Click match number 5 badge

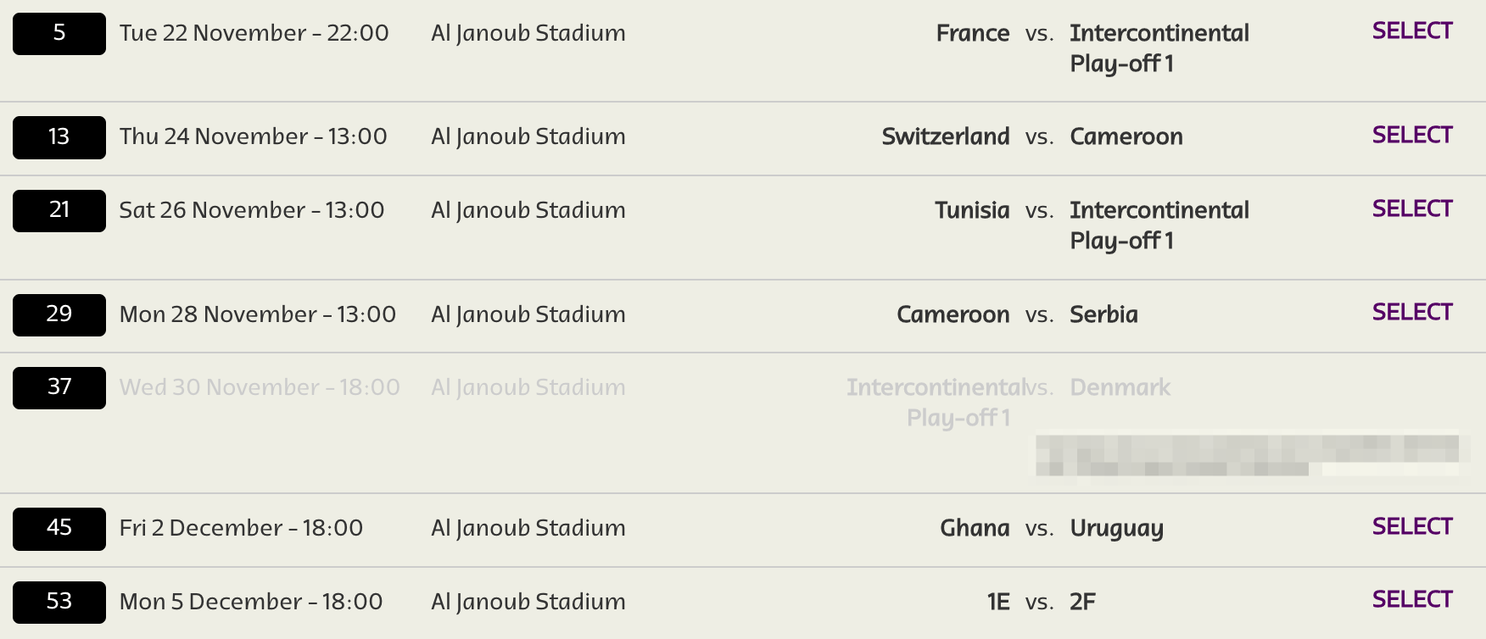tap(59, 34)
